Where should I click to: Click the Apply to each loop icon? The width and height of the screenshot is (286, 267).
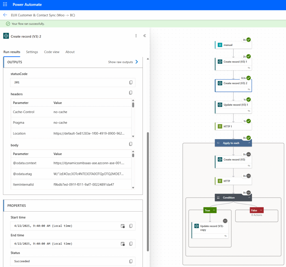pos(218,143)
